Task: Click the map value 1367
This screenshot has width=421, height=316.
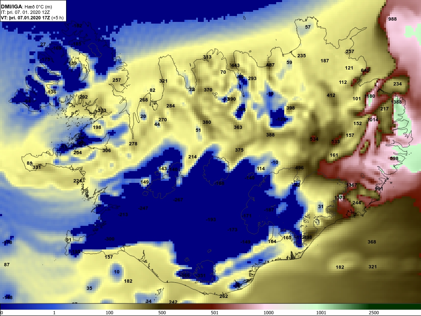Action: tap(352, 185)
